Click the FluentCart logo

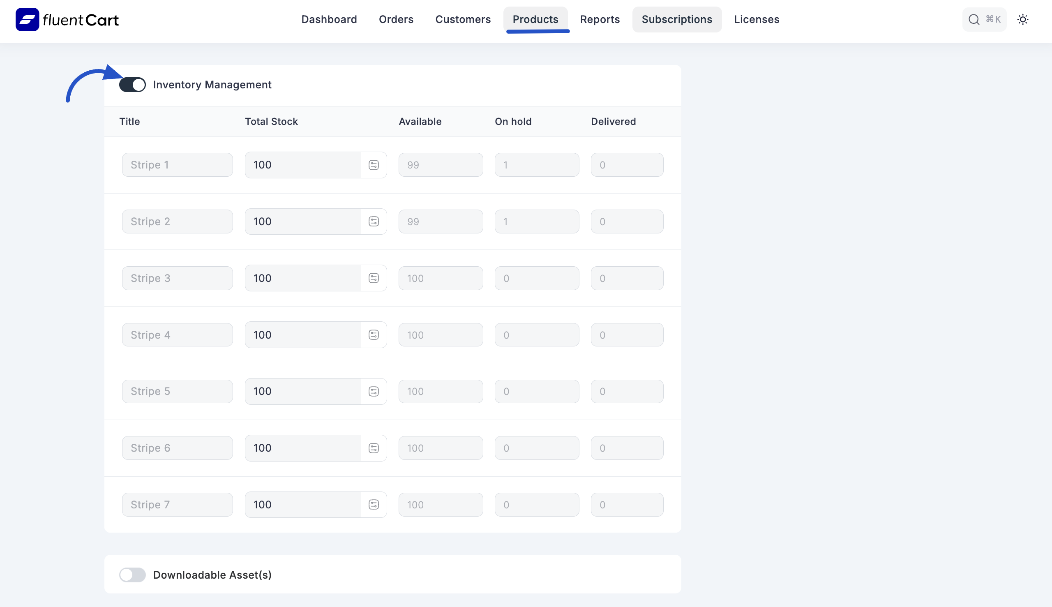pos(67,19)
